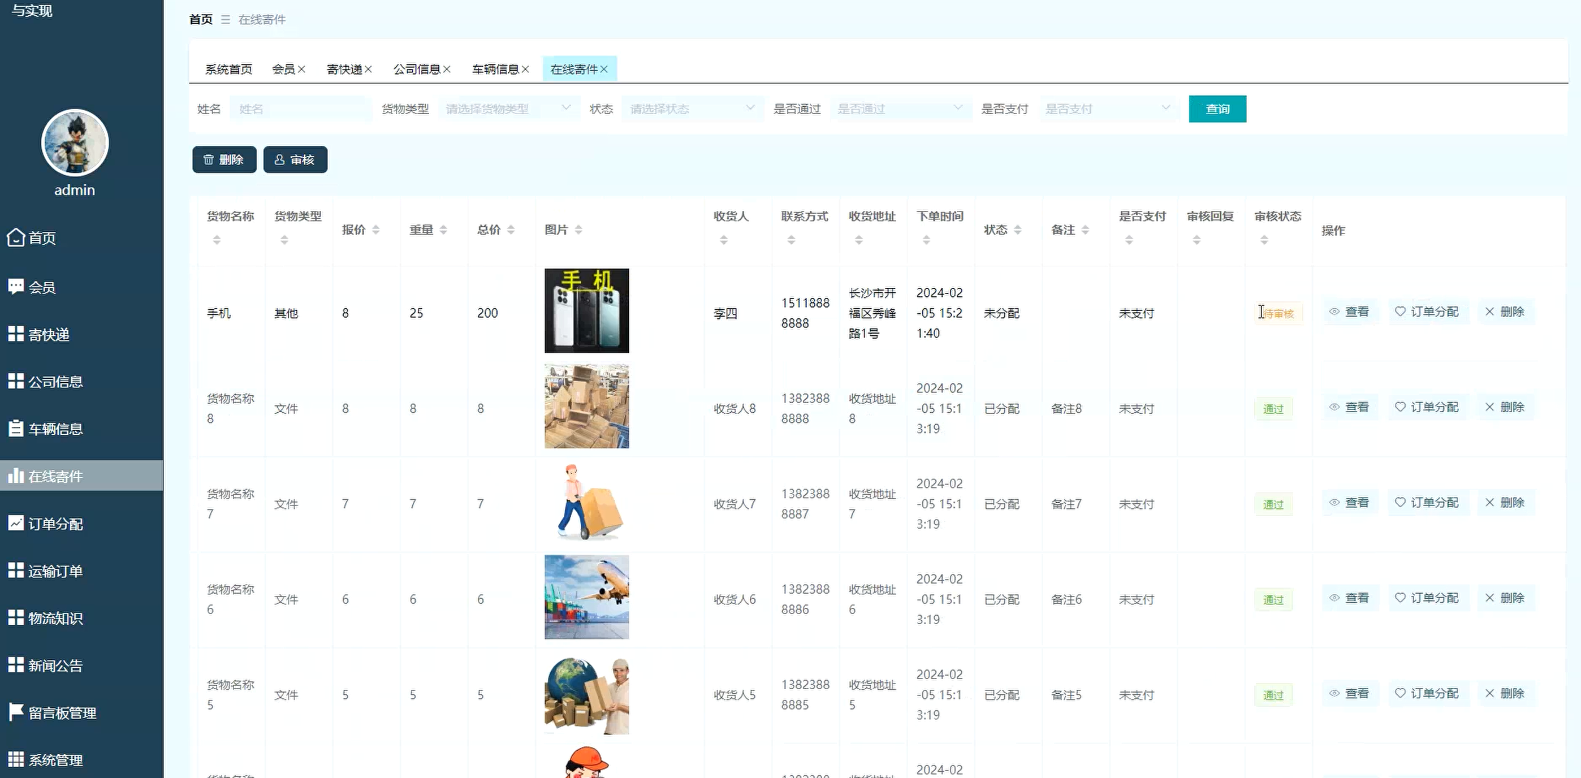Assign order for 货物名称7 row
The height and width of the screenshot is (778, 1581).
click(x=1428, y=503)
